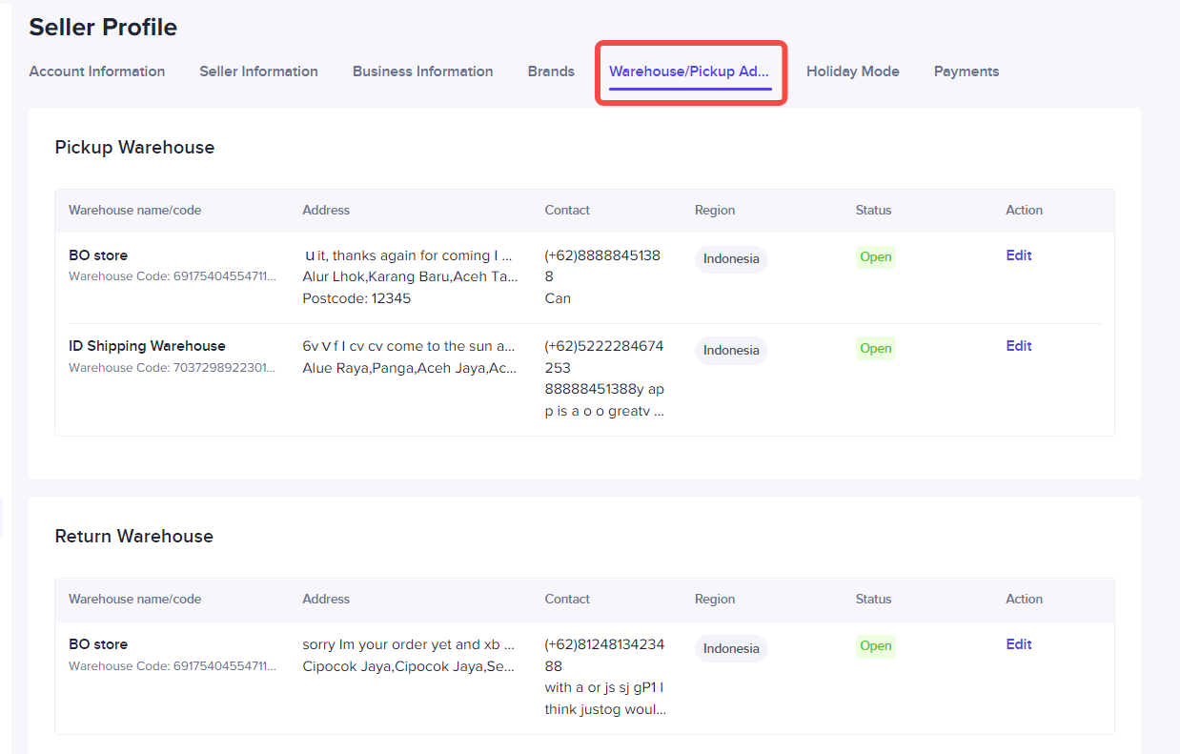Open the Holiday Mode tab
Viewport: 1180px width, 754px height.
pos(852,71)
